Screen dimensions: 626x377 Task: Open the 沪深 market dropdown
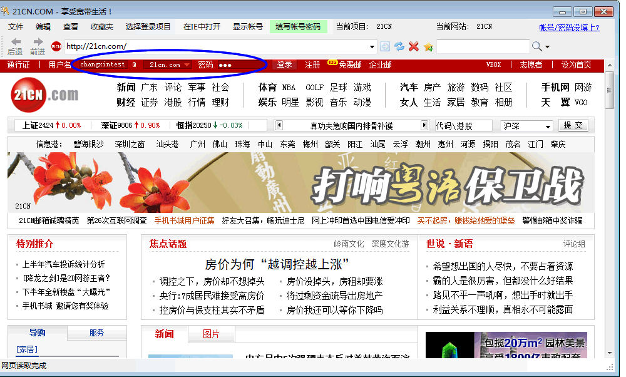pos(548,127)
